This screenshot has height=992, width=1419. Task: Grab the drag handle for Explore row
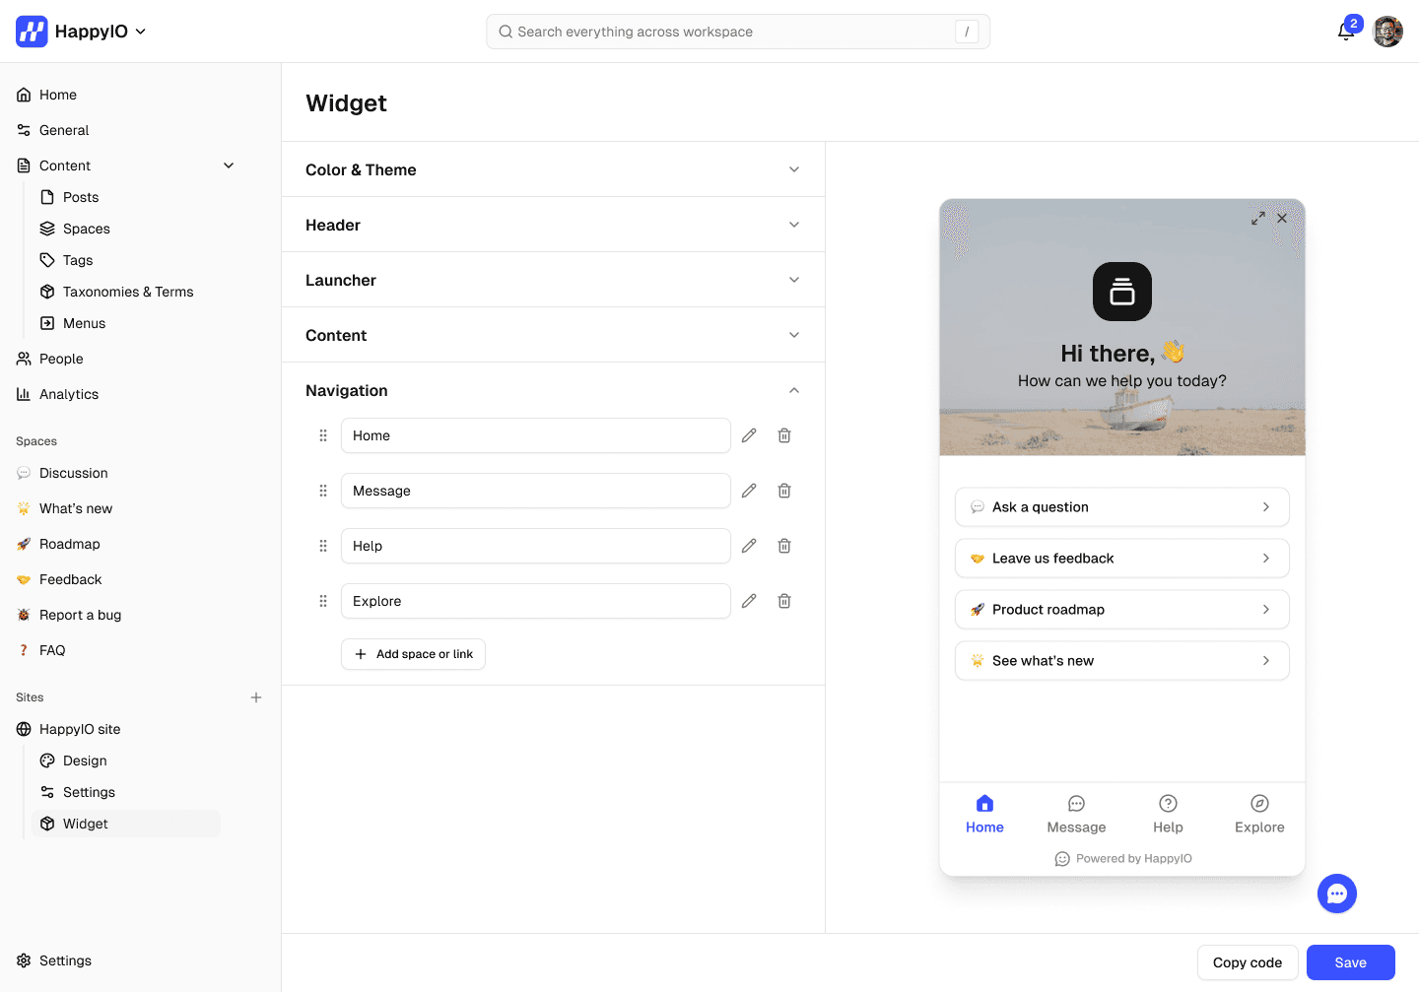[x=323, y=601]
